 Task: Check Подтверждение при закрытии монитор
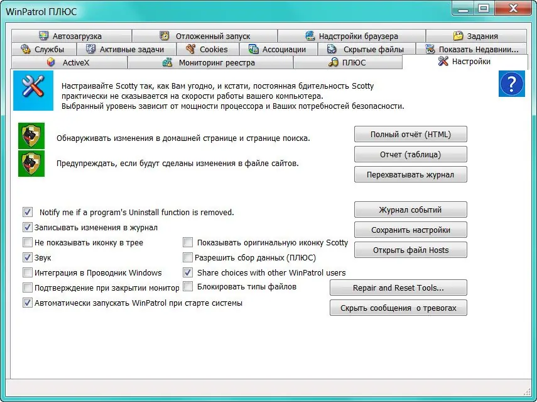pos(28,288)
